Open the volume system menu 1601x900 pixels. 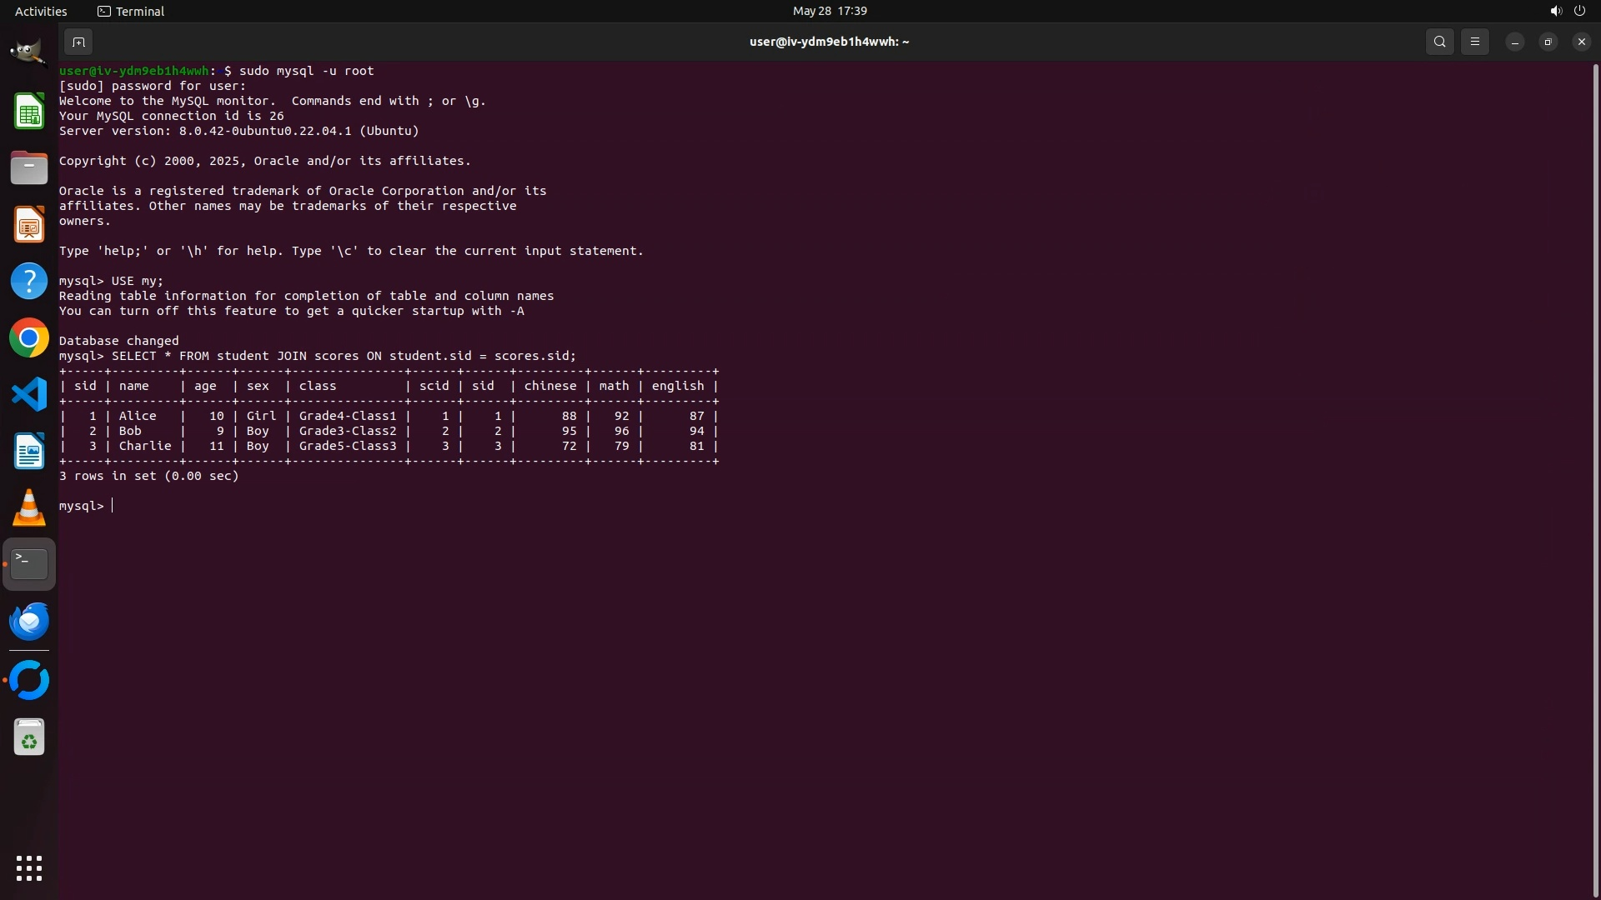[1555, 11]
